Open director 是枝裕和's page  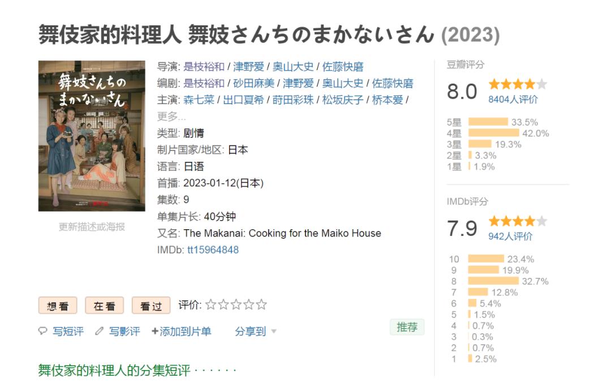[x=204, y=67]
